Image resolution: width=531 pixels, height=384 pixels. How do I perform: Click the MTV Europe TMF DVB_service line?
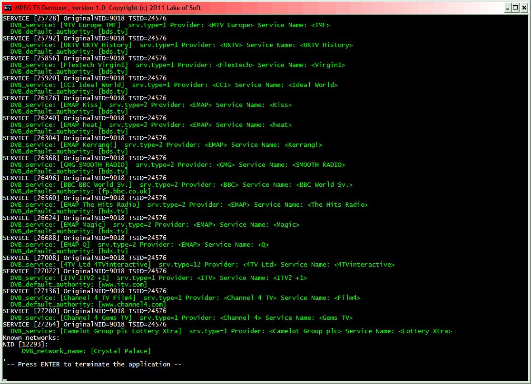tap(170, 25)
